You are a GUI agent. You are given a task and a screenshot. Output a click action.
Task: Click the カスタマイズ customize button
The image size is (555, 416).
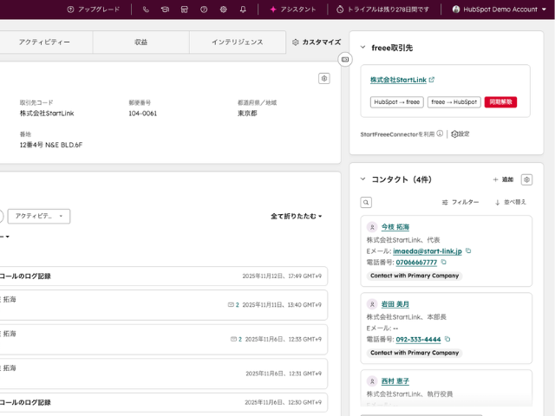[317, 42]
